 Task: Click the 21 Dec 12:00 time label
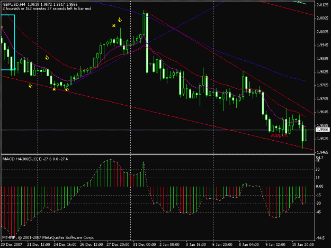[39, 244]
